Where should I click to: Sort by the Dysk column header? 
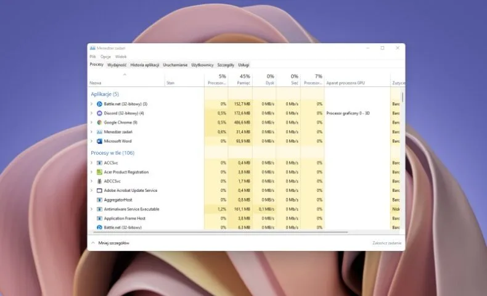click(264, 80)
